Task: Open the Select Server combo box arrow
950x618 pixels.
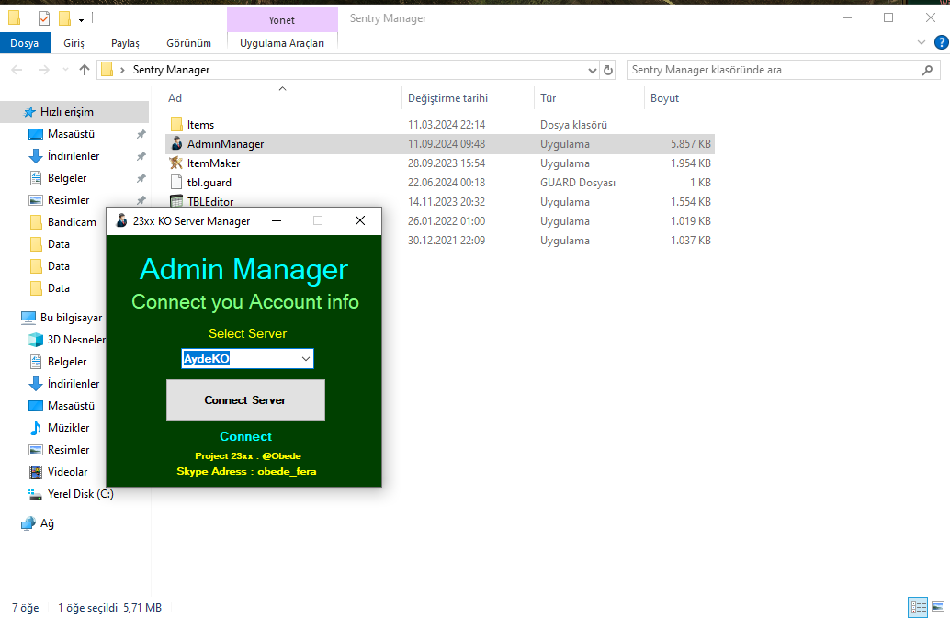Action: (x=306, y=359)
